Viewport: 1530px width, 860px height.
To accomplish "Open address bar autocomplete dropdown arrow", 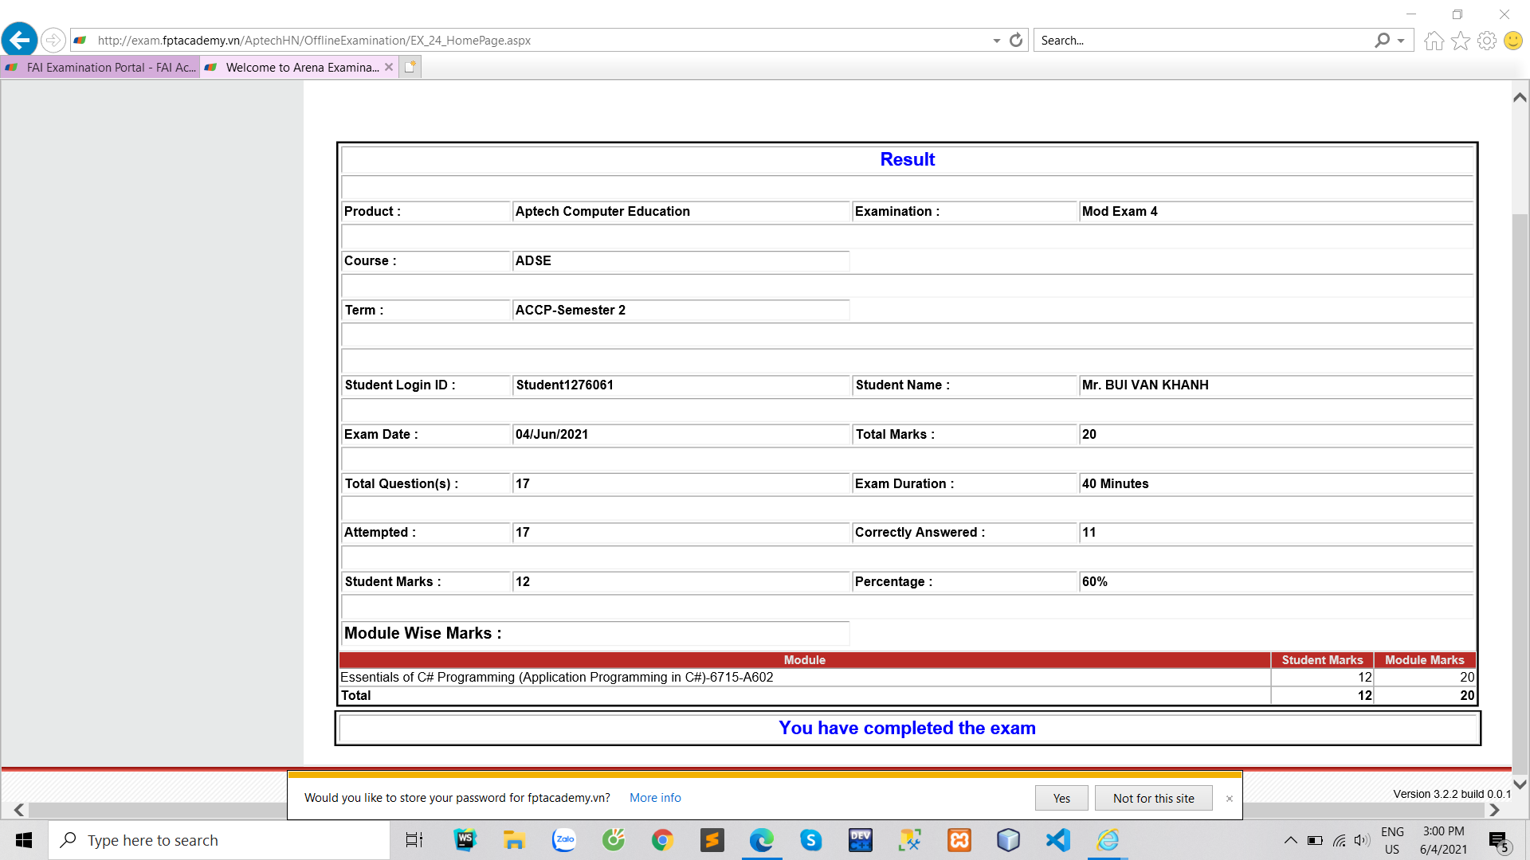I will tap(996, 41).
